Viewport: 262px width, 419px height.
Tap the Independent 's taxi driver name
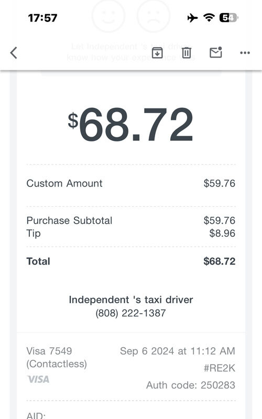coord(130,300)
